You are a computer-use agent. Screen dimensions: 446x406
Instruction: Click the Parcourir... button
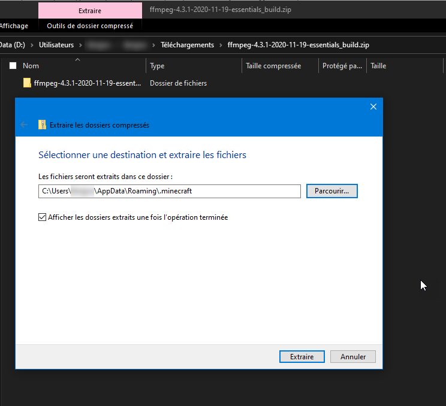[x=332, y=191]
